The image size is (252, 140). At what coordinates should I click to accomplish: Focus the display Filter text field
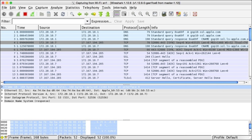click(48, 21)
